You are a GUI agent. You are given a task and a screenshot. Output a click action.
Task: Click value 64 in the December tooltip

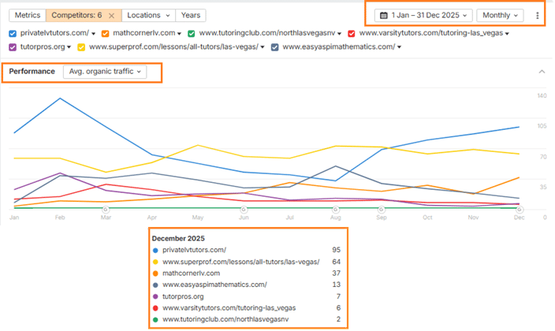pos(337,262)
